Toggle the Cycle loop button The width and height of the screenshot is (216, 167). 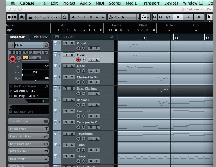click(x=168, y=17)
